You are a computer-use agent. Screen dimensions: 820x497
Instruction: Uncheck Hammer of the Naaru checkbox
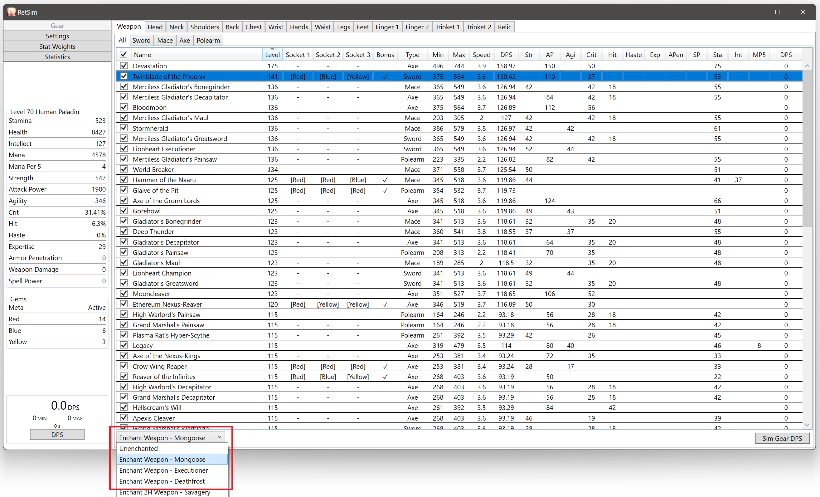point(124,180)
